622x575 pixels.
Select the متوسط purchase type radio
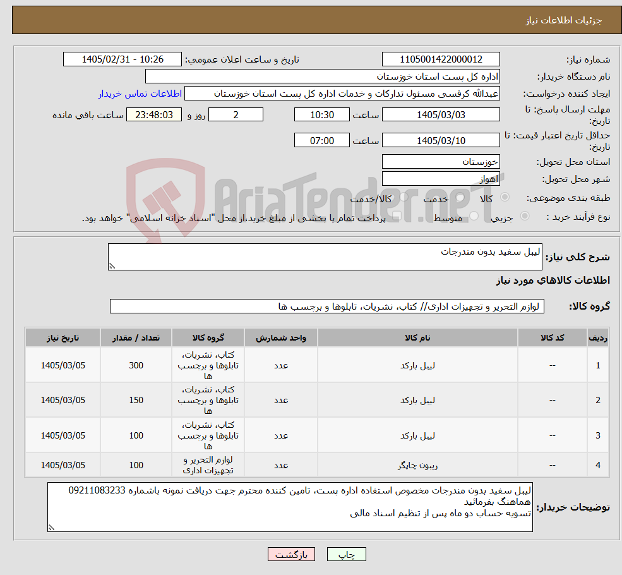pyautogui.click(x=474, y=216)
